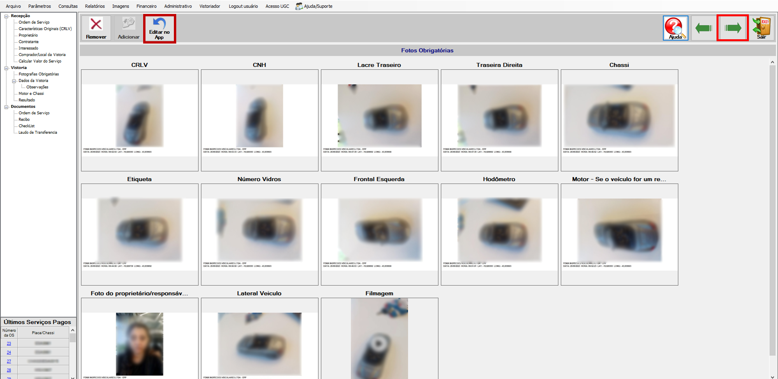Collapse the Vistoria tree node
778x379 pixels.
click(x=6, y=68)
